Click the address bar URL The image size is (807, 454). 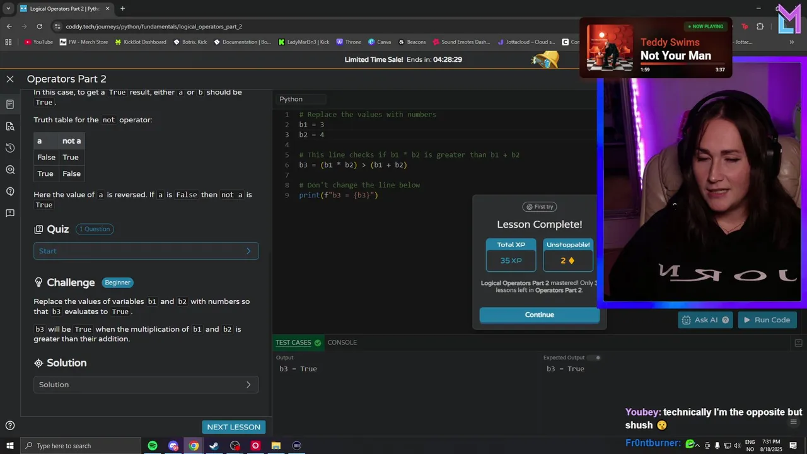tap(154, 26)
